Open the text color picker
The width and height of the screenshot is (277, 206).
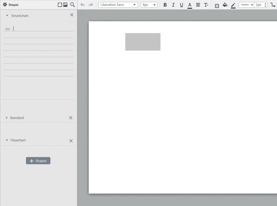pyautogui.click(x=190, y=5)
